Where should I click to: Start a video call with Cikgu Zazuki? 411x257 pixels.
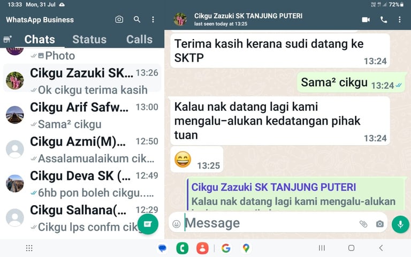[x=366, y=20]
